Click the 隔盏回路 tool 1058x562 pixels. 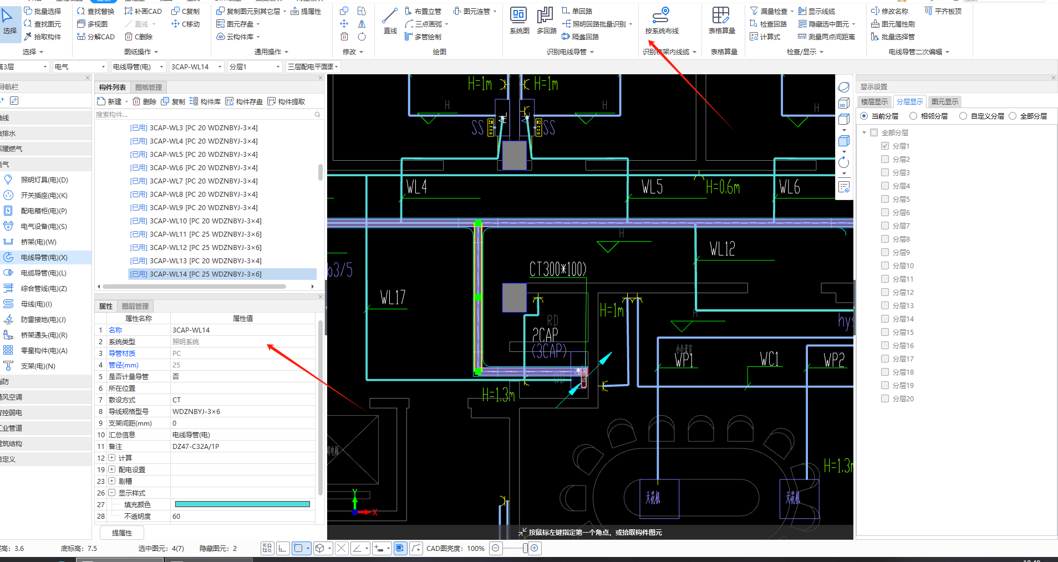(x=580, y=37)
